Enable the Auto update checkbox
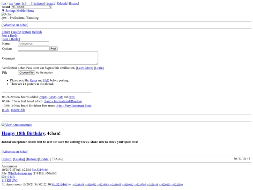 (x=53, y=159)
